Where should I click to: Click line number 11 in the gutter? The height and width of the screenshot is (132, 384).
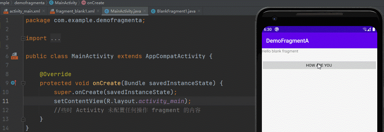point(5,101)
